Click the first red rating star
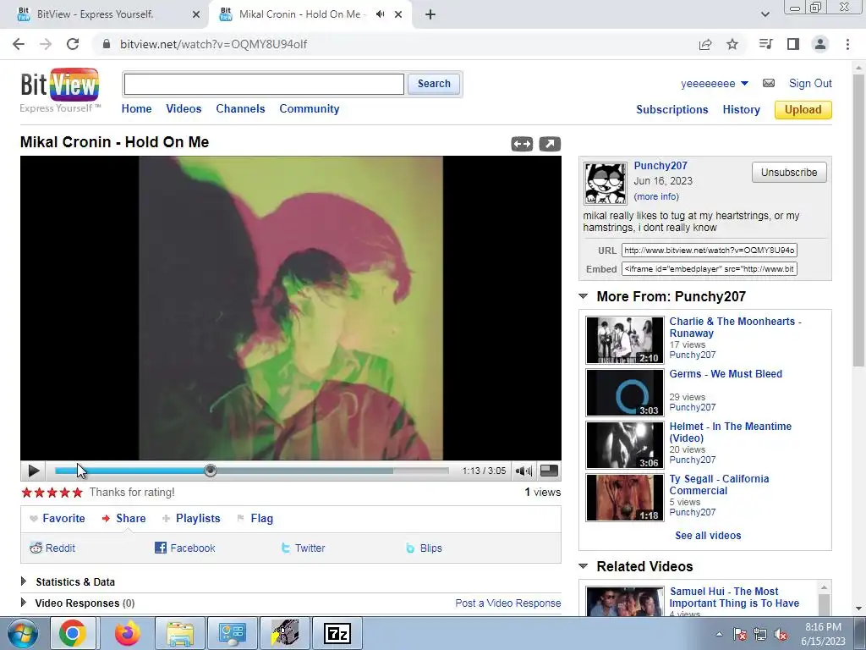The height and width of the screenshot is (650, 866). (26, 492)
